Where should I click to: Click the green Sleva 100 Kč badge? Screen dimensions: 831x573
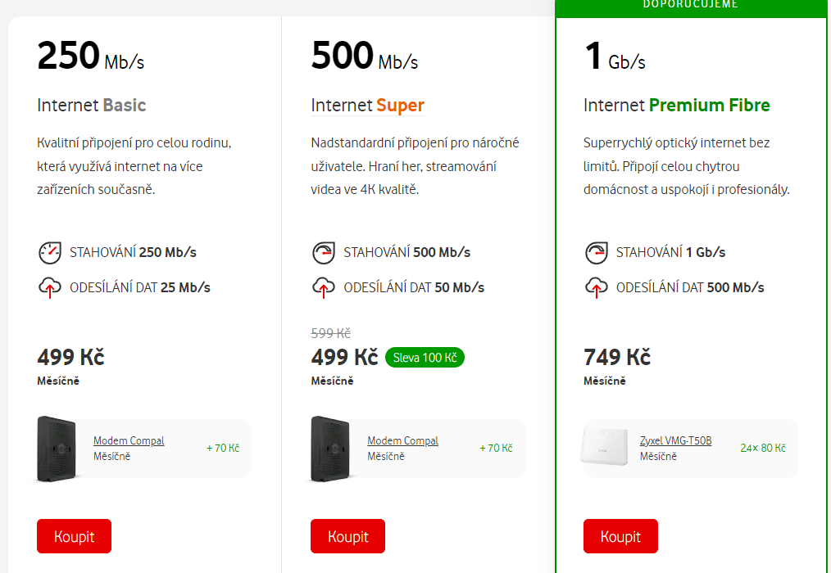tap(425, 358)
